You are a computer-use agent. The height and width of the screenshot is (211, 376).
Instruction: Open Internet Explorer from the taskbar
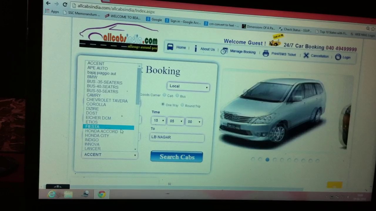tap(52, 194)
